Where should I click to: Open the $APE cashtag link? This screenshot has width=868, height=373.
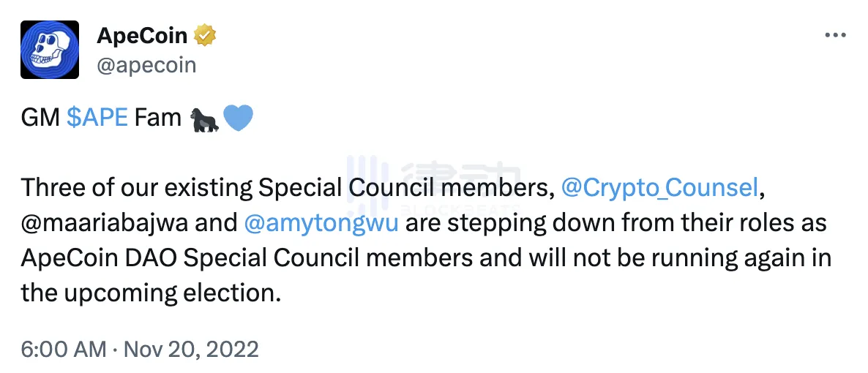coord(97,118)
